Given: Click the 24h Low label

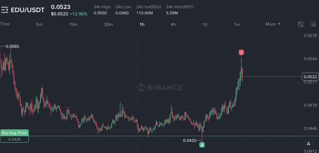Looking at the screenshot, I should click(x=123, y=7).
